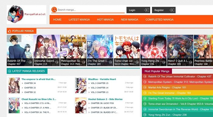Click arrow icon on Tomo-chan wa carousel item

[x=137, y=62]
